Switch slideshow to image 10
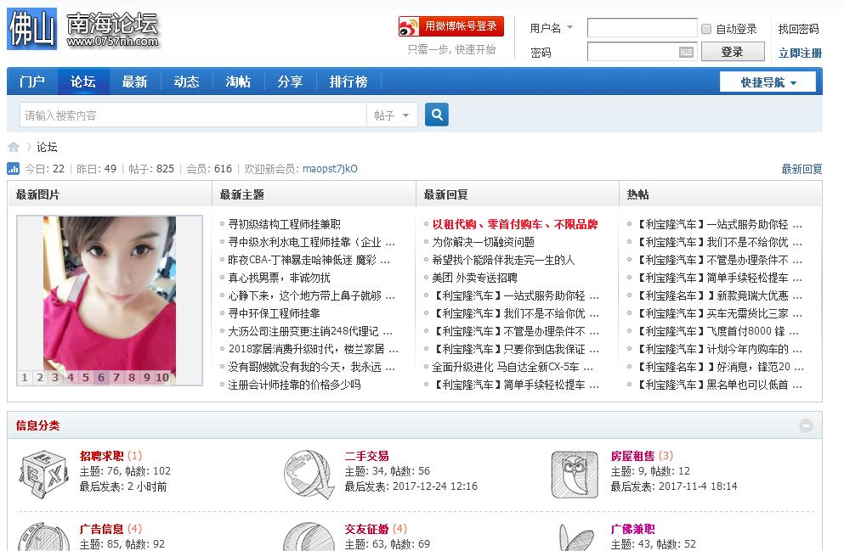This screenshot has height=551, width=844. (162, 377)
